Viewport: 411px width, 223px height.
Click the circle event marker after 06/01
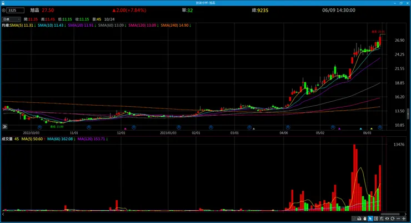[380, 127]
